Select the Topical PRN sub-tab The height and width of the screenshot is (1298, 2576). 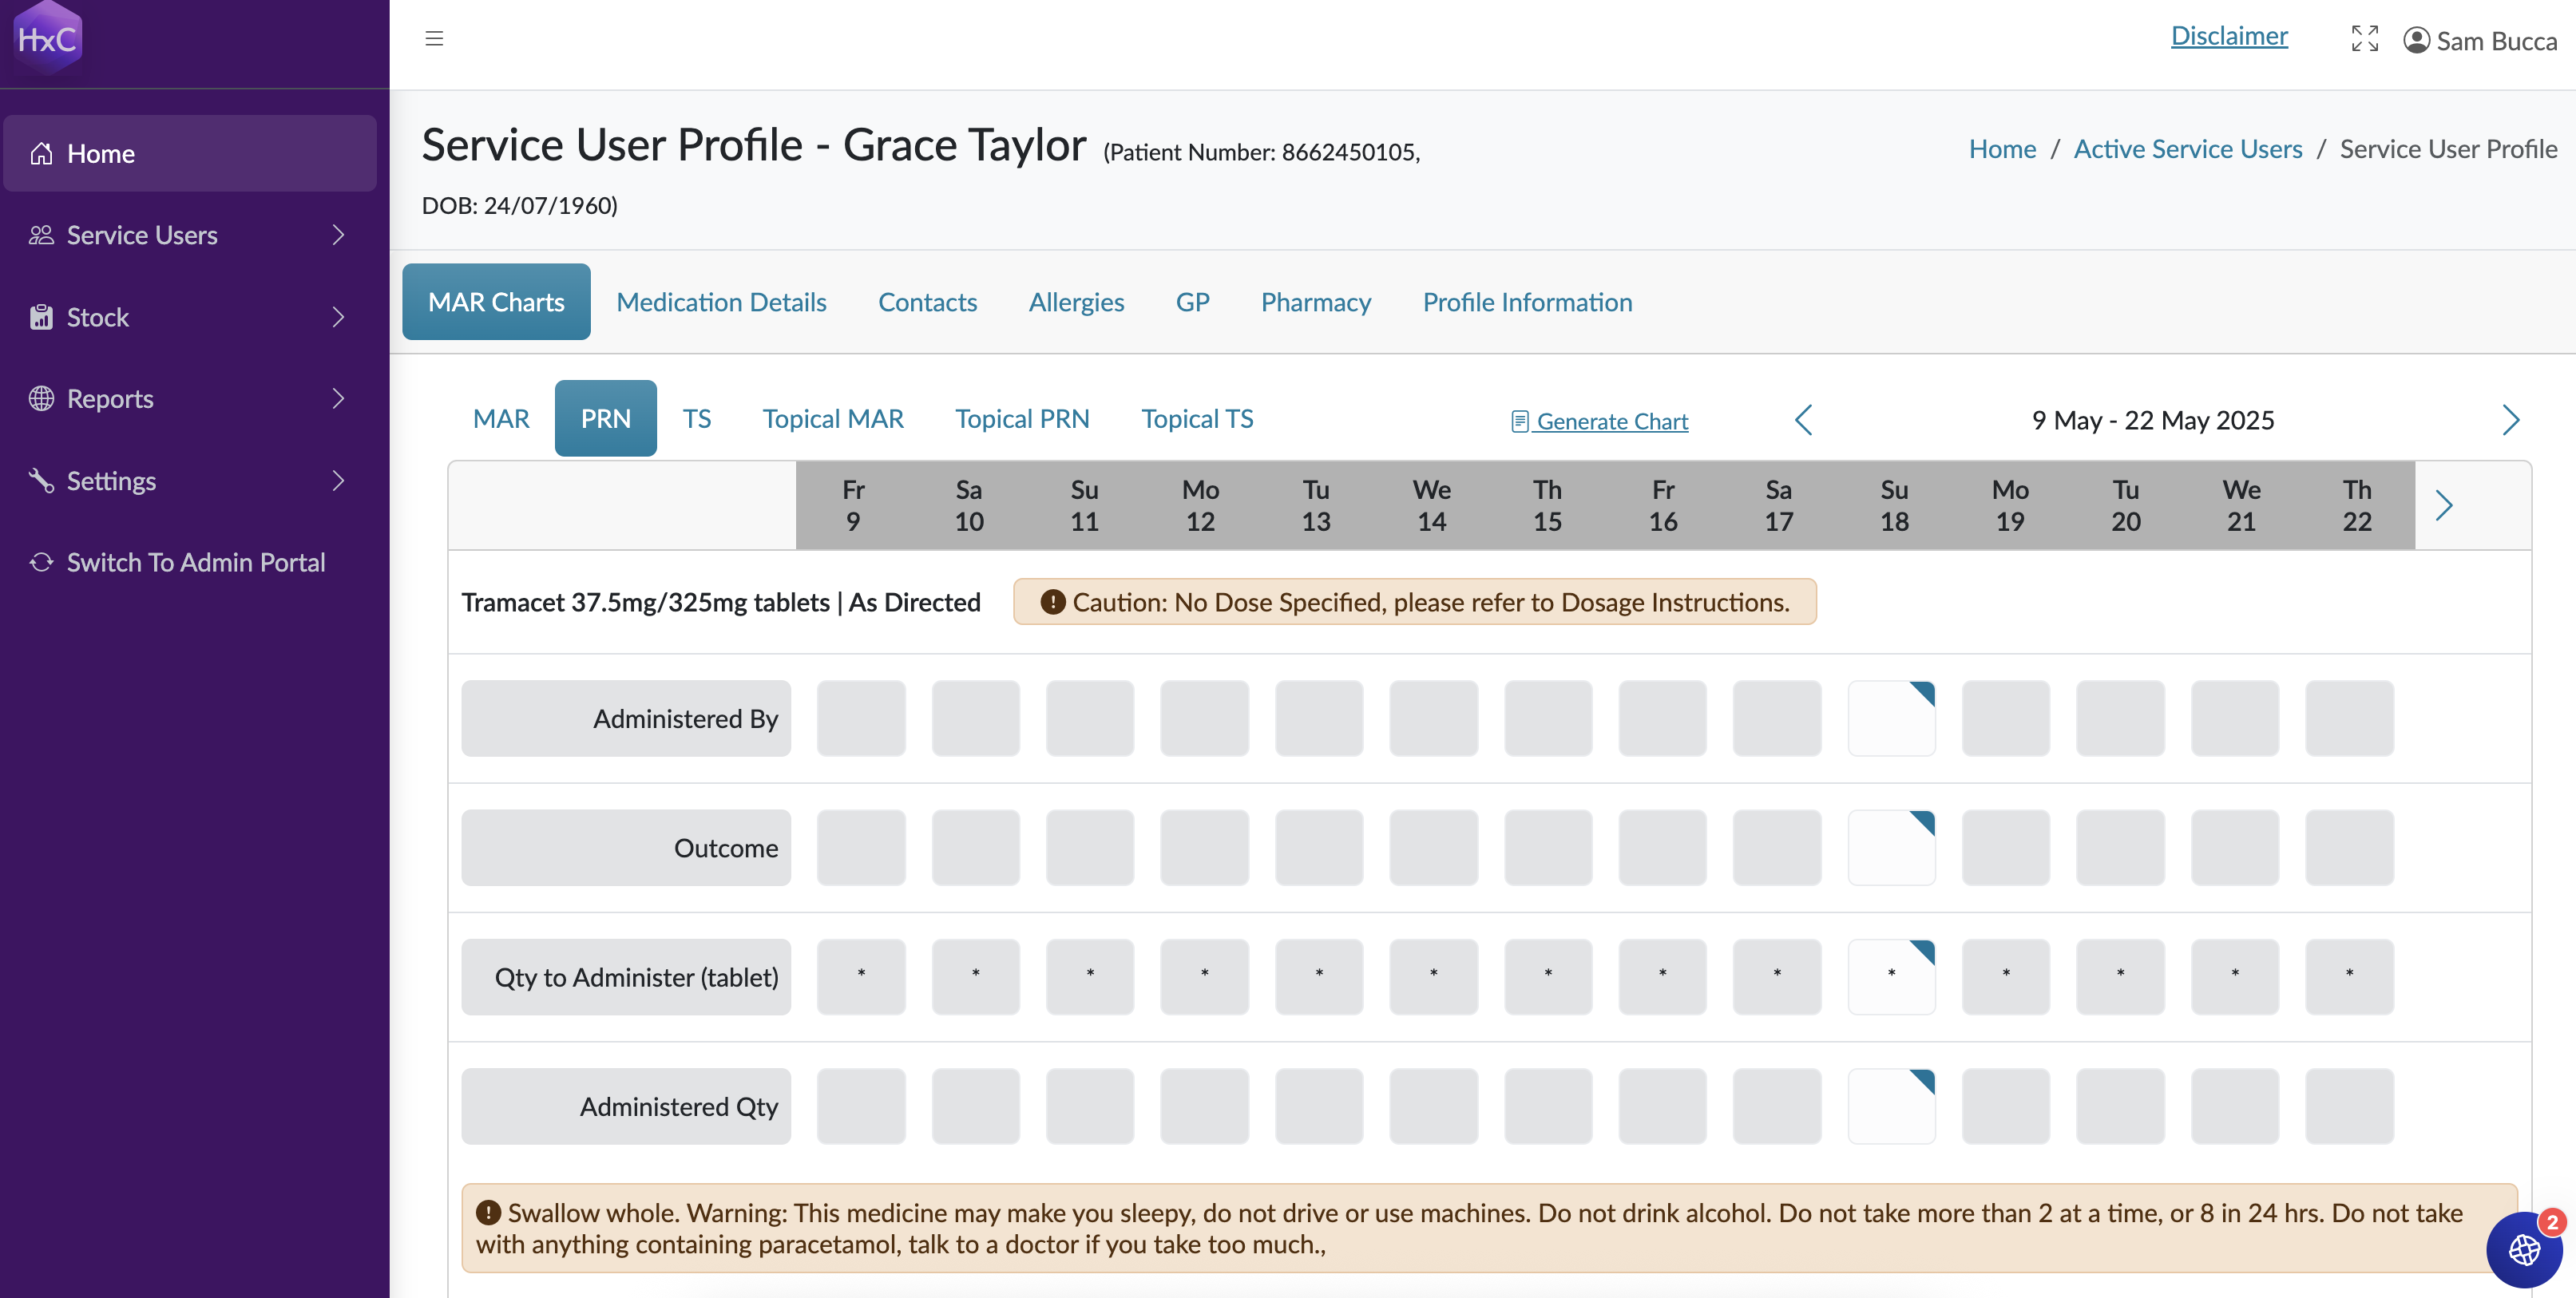(1021, 418)
